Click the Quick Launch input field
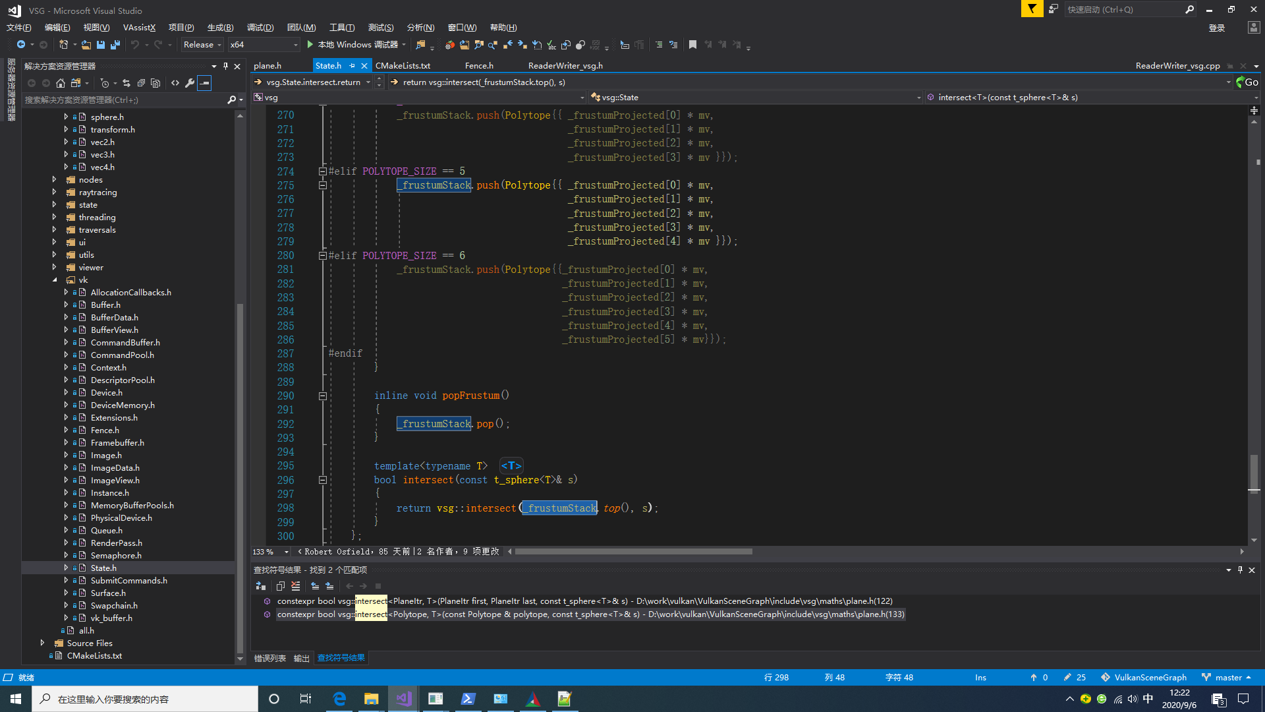This screenshot has height=712, width=1265. [1123, 9]
